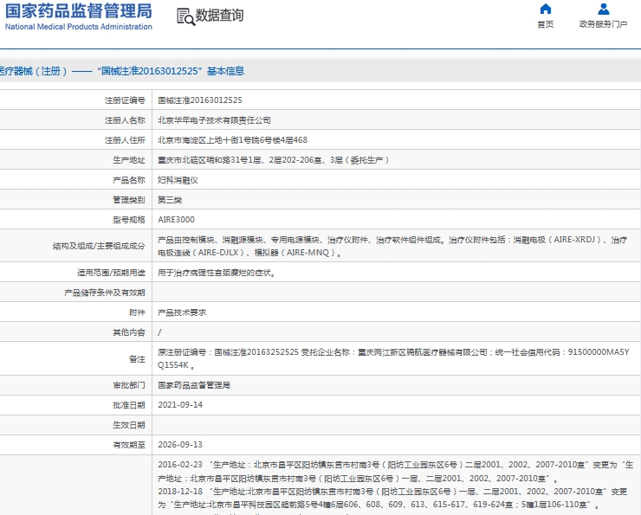The width and height of the screenshot is (641, 515).
Task: Click the 2016-02-23 change record entry
Action: point(395,472)
